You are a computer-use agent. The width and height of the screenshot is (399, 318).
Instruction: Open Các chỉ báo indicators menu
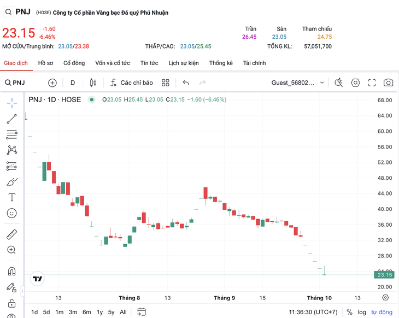[131, 83]
